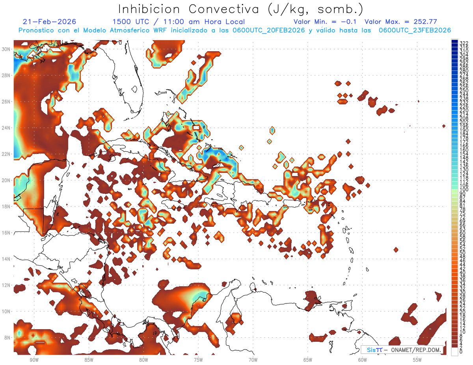
Task: Click the "26N" latitude axis label
Action: (6, 102)
